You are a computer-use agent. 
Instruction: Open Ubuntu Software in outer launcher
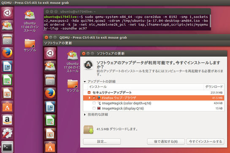(x=7, y=107)
